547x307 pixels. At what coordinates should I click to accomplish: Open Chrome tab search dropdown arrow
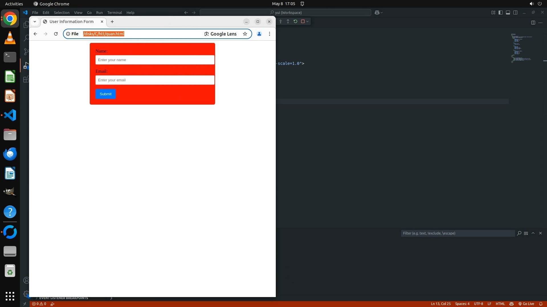pyautogui.click(x=35, y=22)
